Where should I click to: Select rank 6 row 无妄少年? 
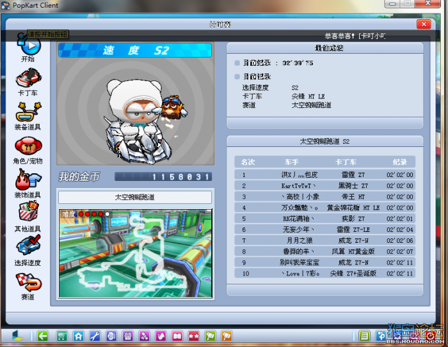tap(325, 229)
